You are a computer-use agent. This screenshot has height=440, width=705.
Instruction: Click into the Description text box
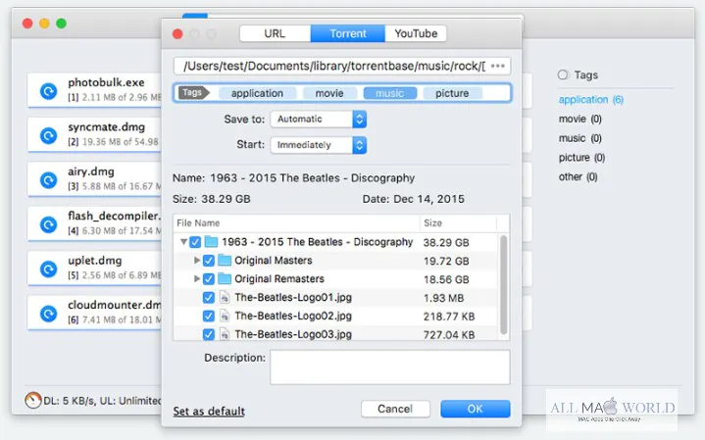390,367
